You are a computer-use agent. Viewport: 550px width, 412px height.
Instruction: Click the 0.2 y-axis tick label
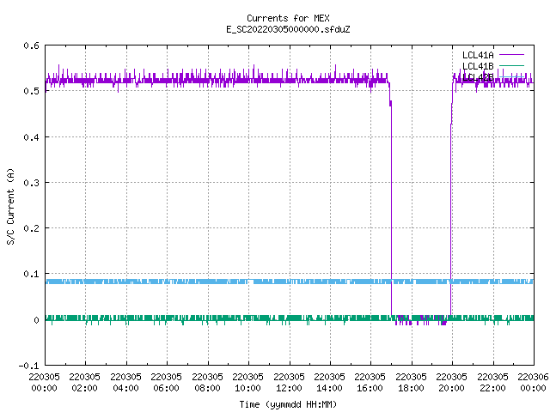tap(31, 228)
